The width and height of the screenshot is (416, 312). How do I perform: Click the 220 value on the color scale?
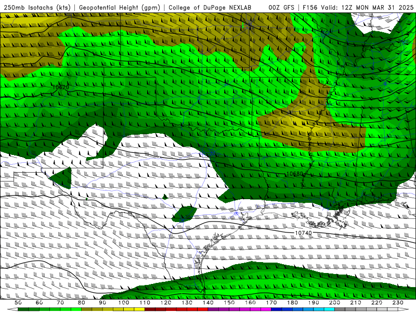click(376, 303)
